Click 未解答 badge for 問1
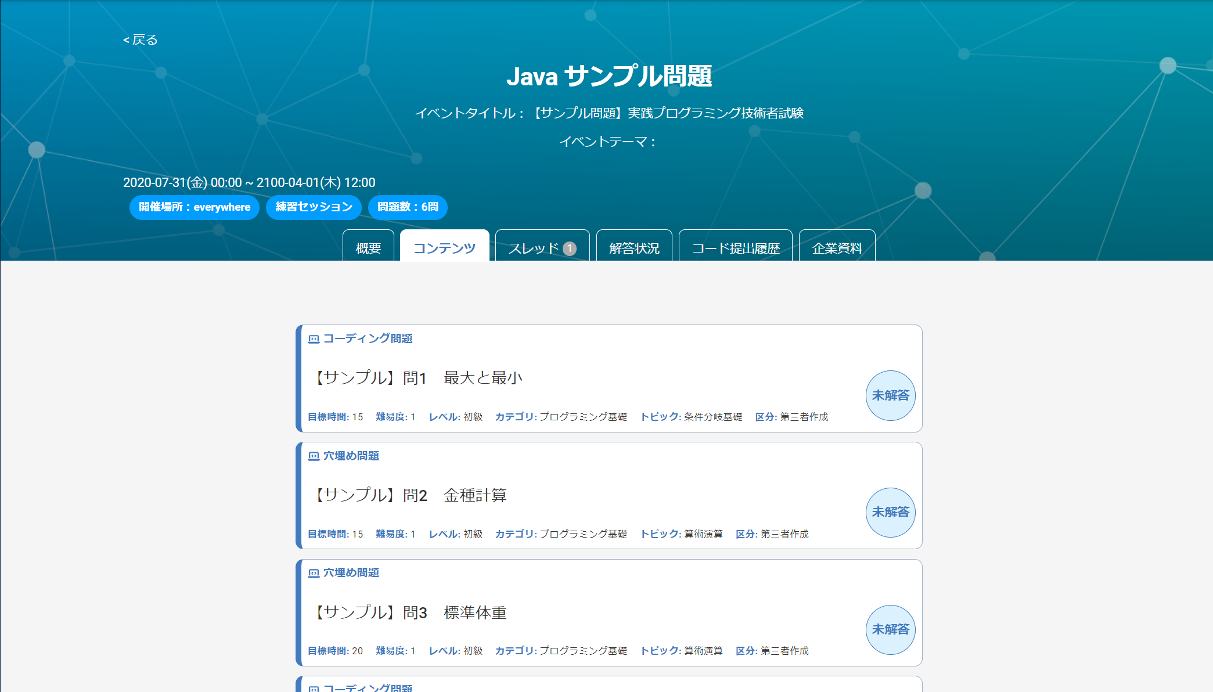 tap(890, 395)
